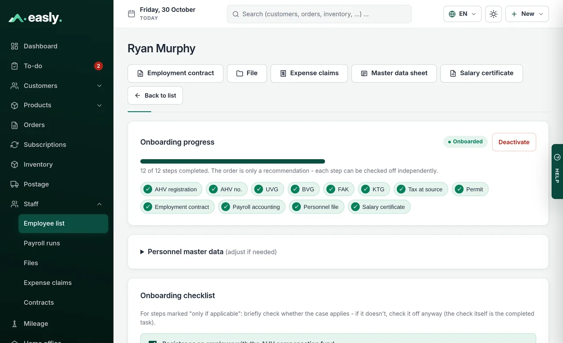This screenshot has height=343, width=563.
Task: Click the red Deactivate button
Action: (x=514, y=142)
